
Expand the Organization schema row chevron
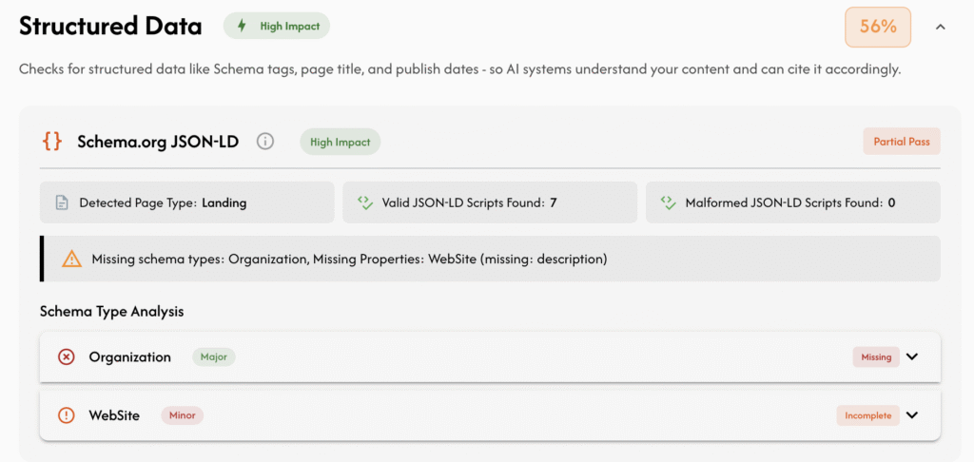[x=912, y=357]
